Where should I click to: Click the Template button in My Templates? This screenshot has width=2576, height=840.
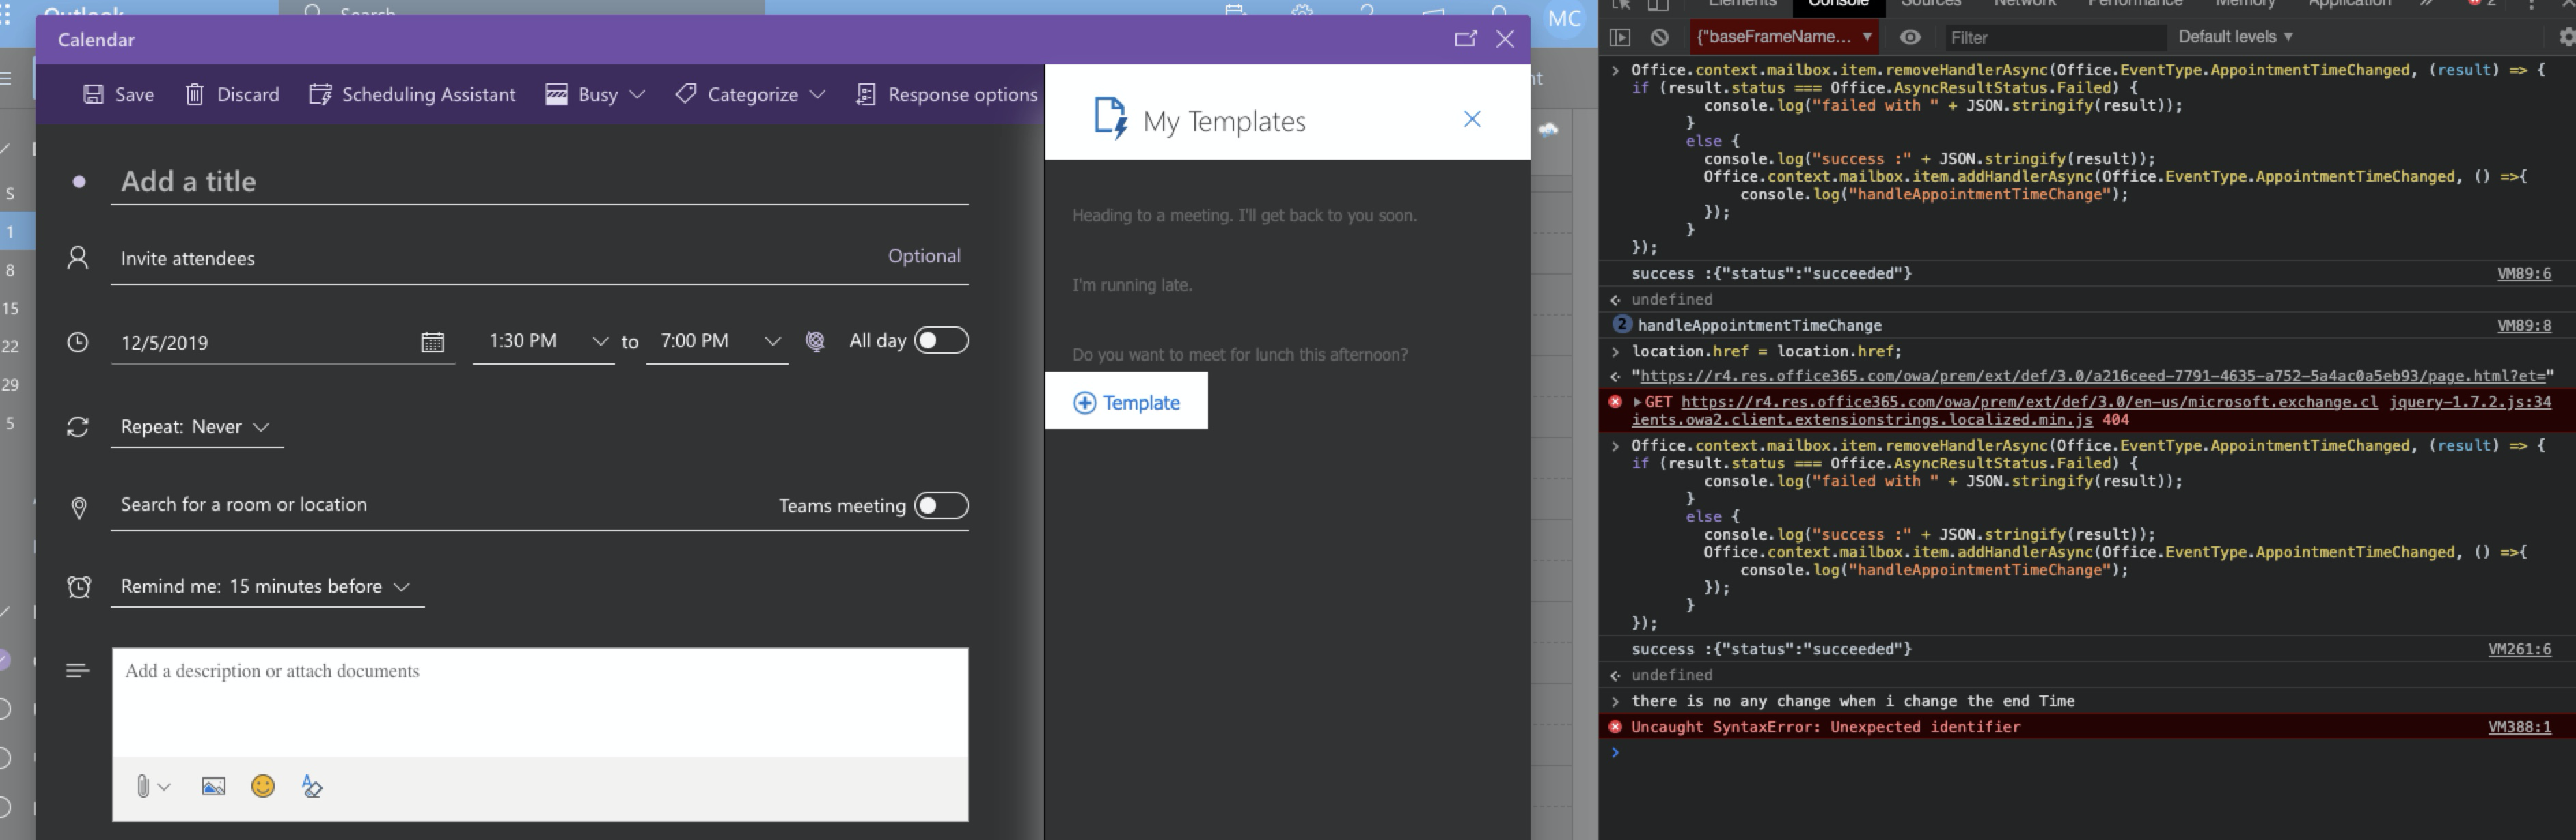point(1126,401)
